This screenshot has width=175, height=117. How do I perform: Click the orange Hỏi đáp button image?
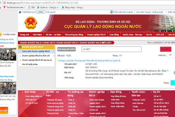tap(4, 111)
